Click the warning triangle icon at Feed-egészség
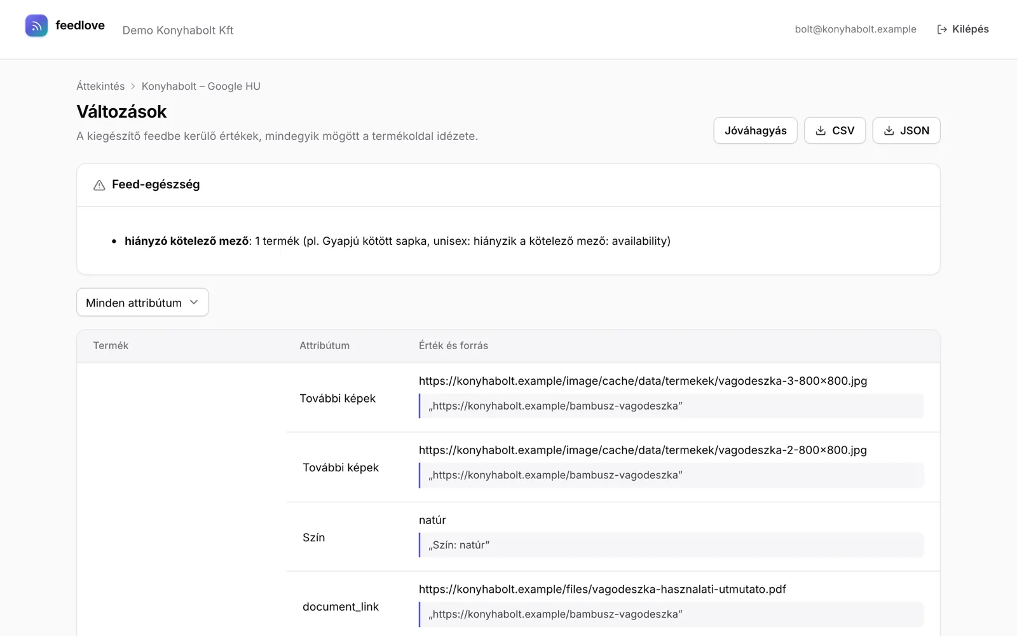Screen dimensions: 1017x636 (99, 185)
